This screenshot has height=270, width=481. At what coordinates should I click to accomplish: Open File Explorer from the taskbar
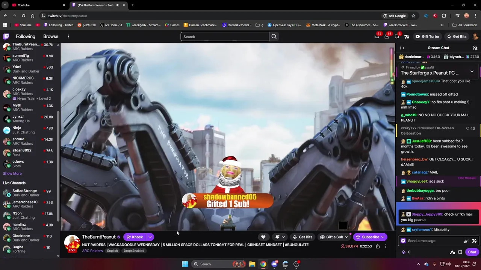[x=252, y=264]
